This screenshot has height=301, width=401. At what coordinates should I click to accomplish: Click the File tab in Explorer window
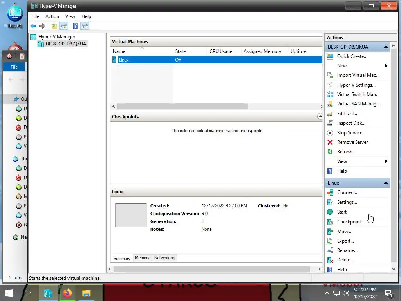[x=14, y=67]
